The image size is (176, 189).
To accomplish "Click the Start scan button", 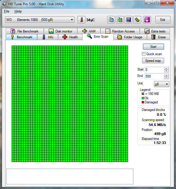I will click(153, 47).
